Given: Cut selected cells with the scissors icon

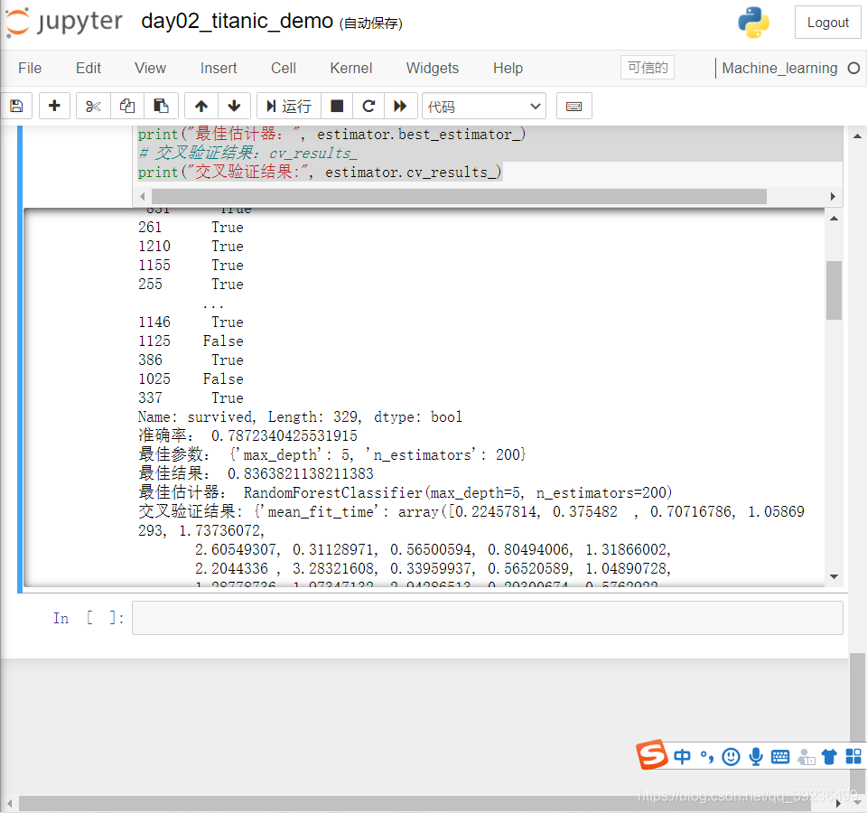Looking at the screenshot, I should (93, 106).
